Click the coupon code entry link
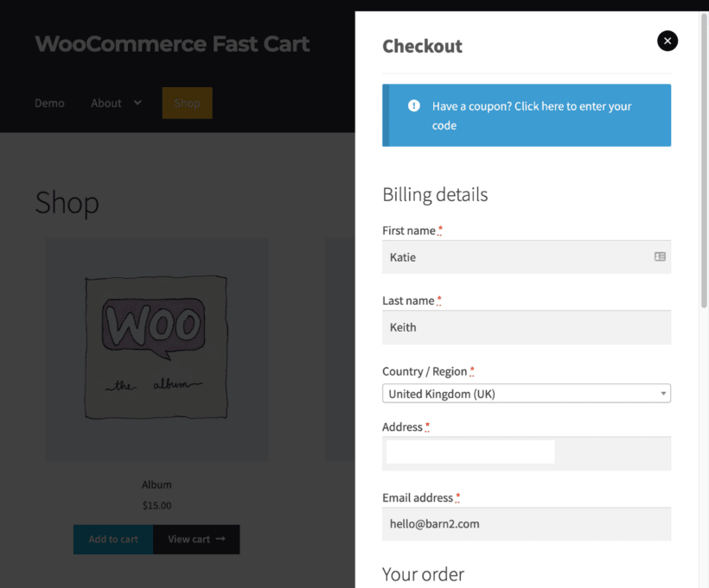 tap(532, 116)
